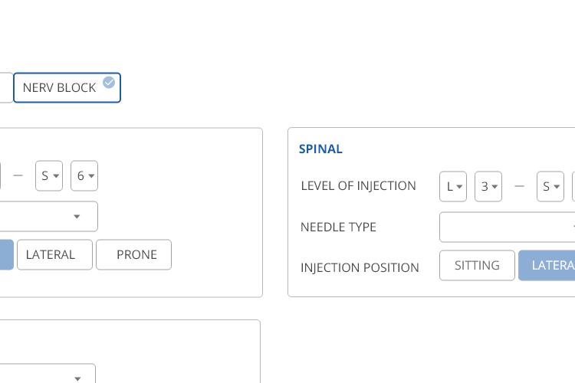Expand the NEEDLE TYPE dropdown in Spinal

click(508, 227)
